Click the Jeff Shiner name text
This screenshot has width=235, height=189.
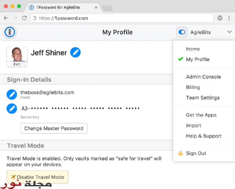[x=49, y=53]
